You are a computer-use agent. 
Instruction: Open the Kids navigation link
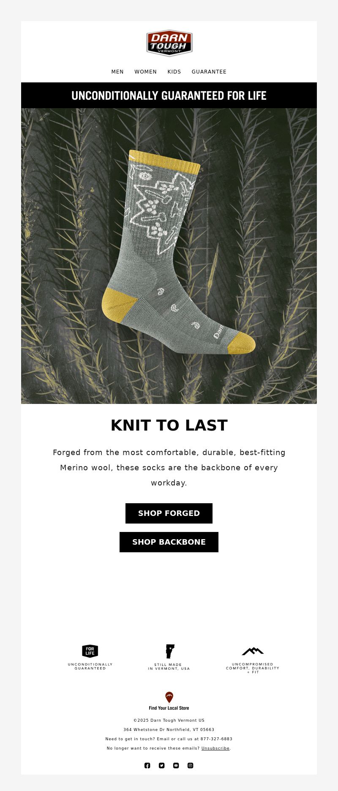(x=174, y=72)
